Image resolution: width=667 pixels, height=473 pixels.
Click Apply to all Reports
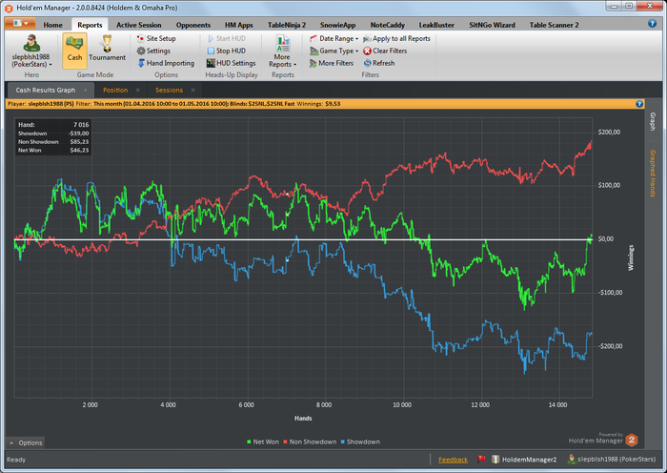coord(396,38)
